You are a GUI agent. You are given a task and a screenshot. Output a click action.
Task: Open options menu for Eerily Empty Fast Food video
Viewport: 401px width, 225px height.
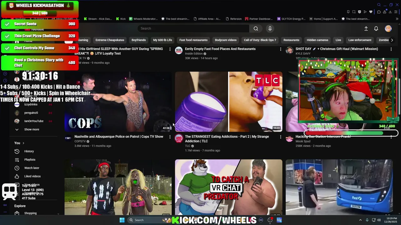click(x=281, y=49)
